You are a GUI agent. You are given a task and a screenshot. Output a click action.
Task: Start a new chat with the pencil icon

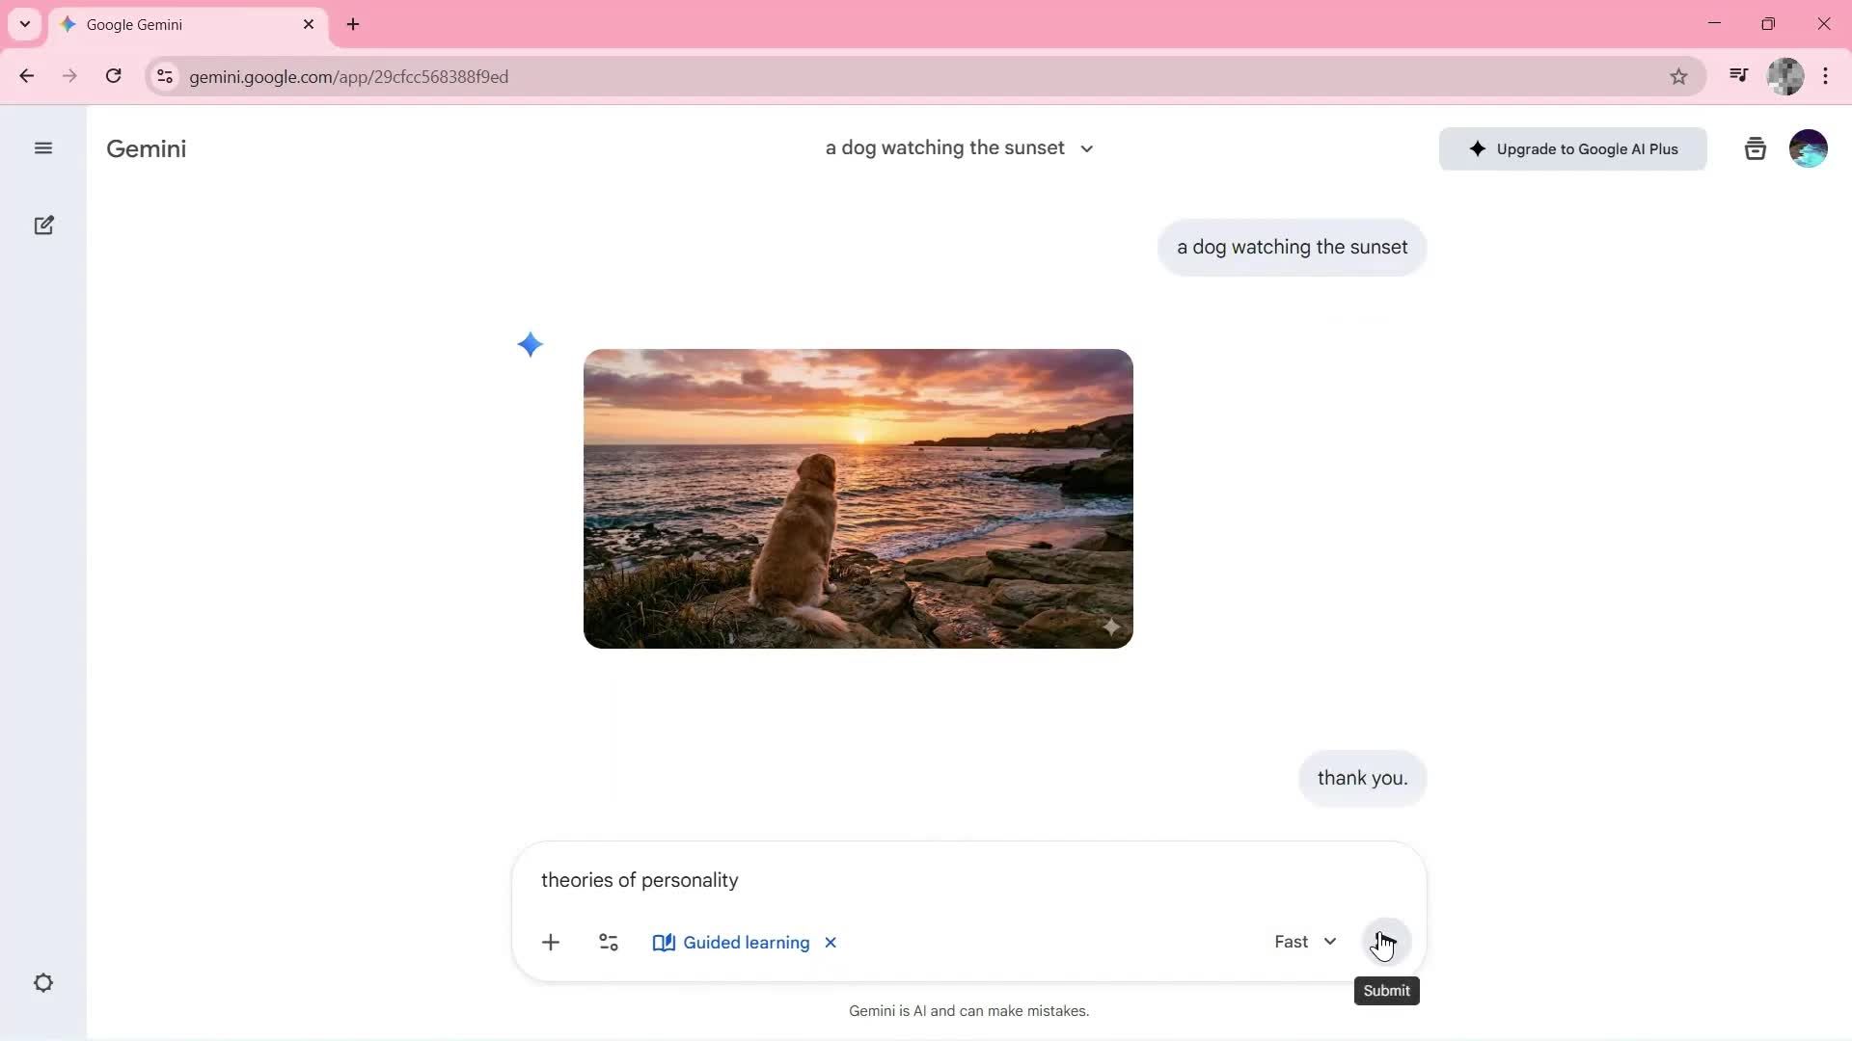pos(43,225)
